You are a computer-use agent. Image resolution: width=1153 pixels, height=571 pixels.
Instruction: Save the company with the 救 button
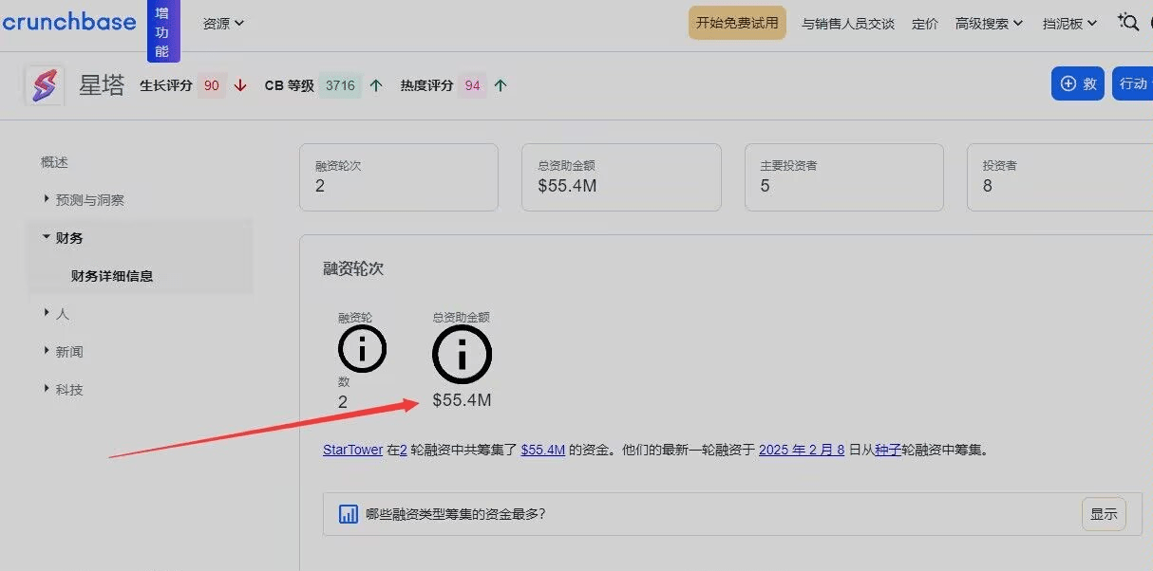[x=1078, y=83]
